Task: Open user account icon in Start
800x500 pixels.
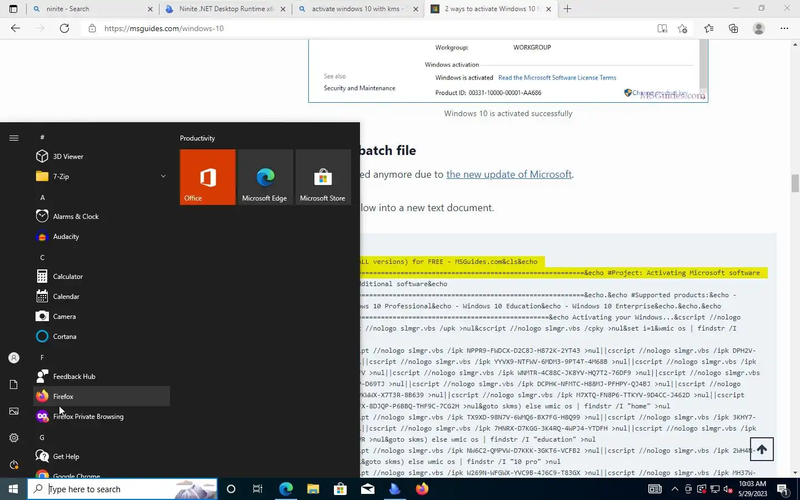Action: point(14,358)
